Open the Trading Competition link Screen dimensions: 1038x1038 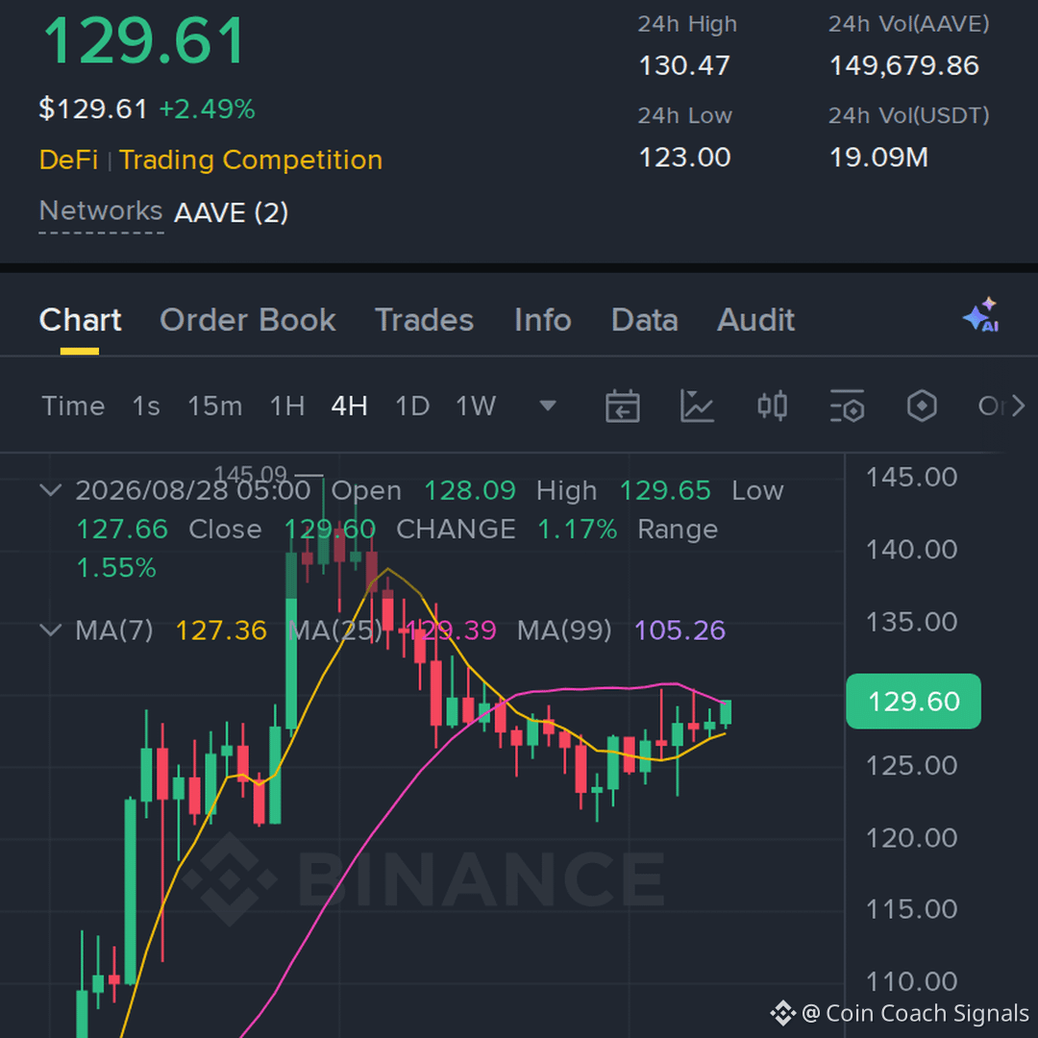point(251,161)
